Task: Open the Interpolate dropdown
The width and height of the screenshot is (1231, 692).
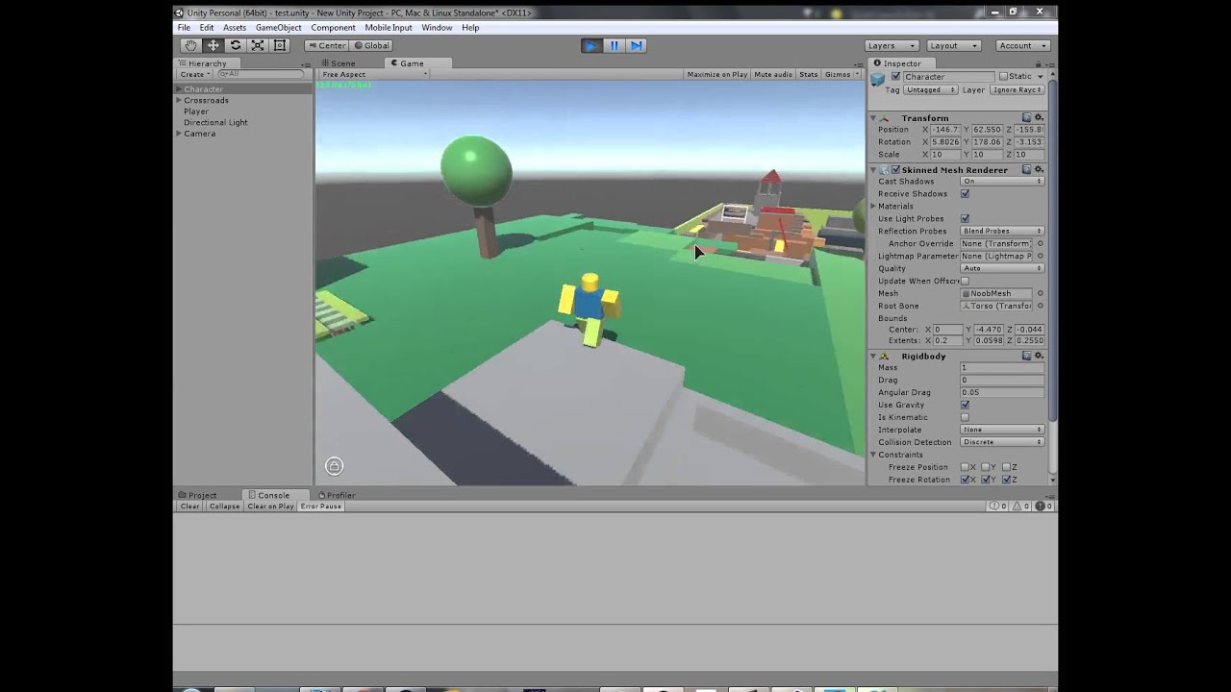Action: (x=1002, y=430)
